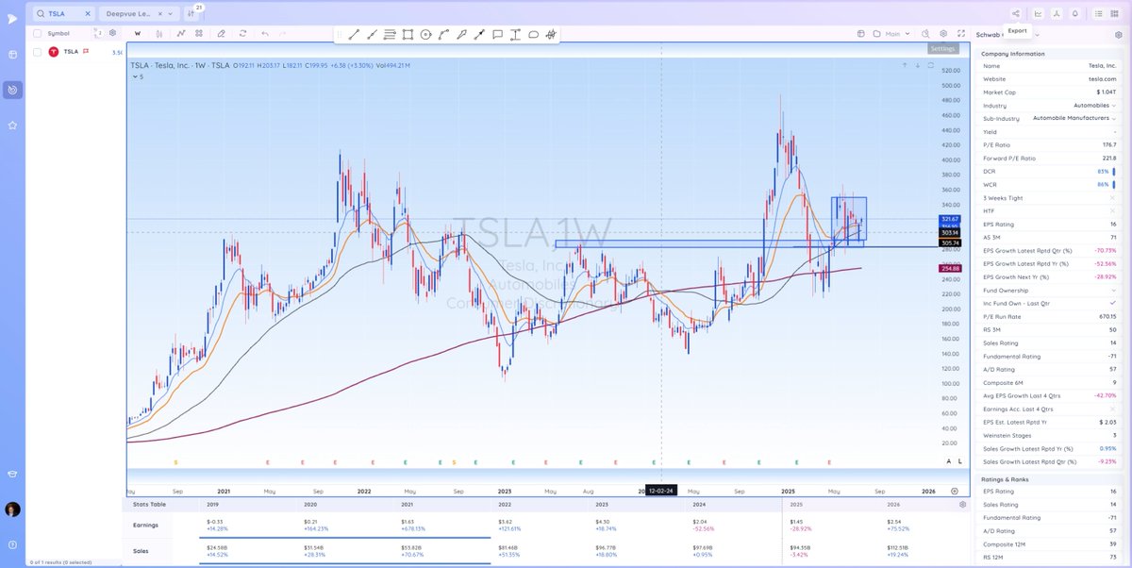1132x568 pixels.
Task: Click the eraser clear drawings icon
Action: coord(222,33)
